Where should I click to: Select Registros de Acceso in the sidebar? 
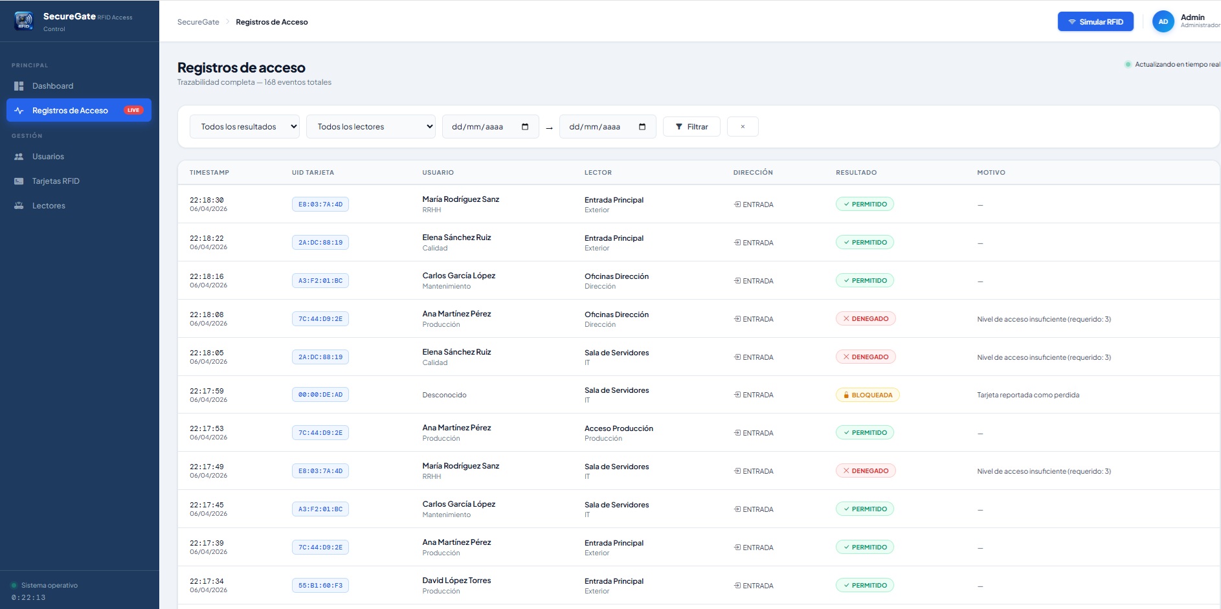70,110
